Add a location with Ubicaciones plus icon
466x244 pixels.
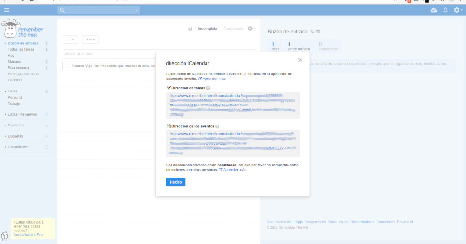point(47,147)
